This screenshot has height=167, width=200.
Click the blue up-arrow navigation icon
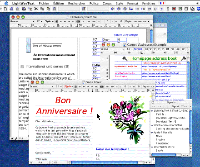(113, 9)
